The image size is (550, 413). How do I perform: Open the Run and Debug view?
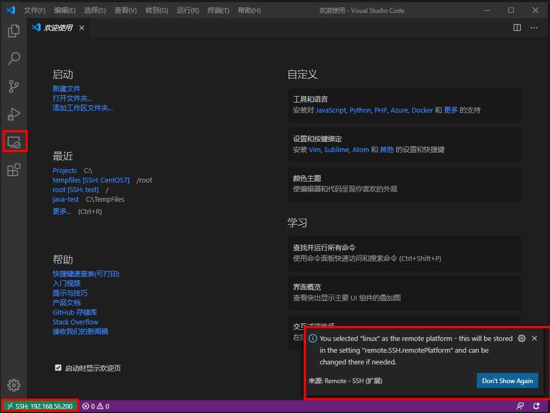pos(14,114)
